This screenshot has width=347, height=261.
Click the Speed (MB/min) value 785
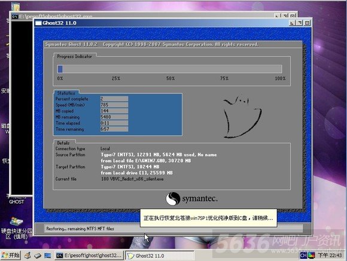tap(114, 105)
